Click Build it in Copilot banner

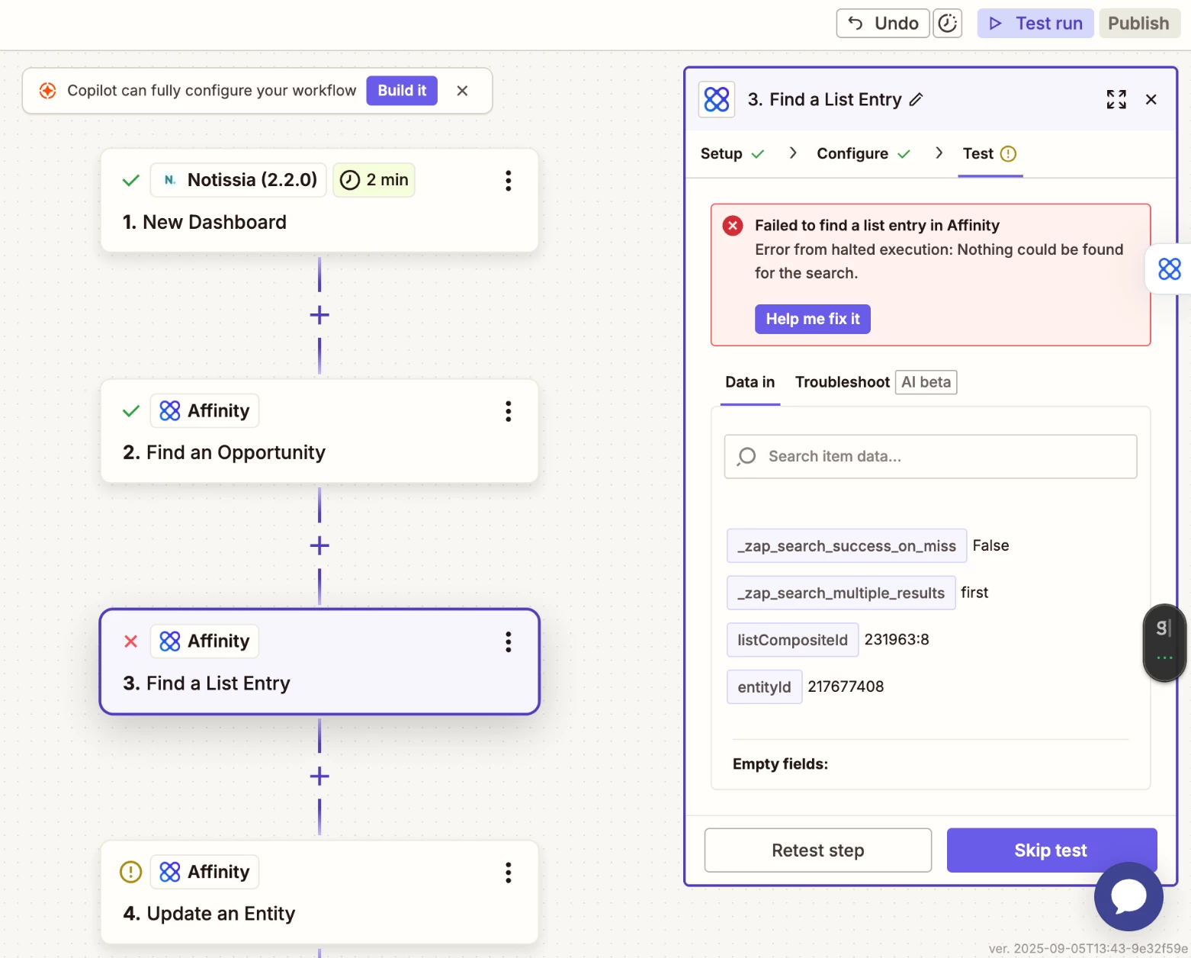point(402,90)
